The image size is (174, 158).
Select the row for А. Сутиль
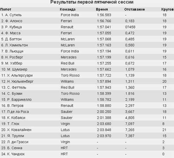[x=87, y=15]
